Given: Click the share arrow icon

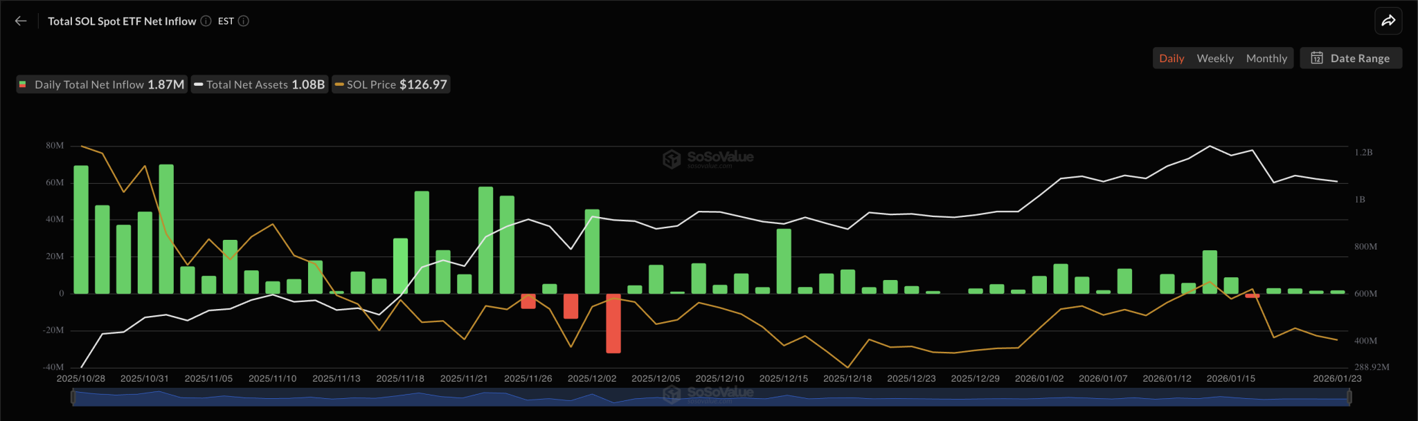Looking at the screenshot, I should click(1388, 21).
